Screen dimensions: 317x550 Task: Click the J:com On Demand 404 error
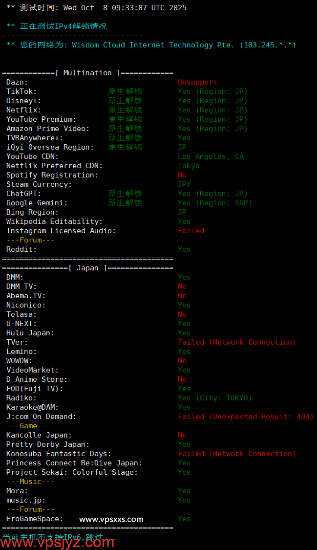(246, 417)
